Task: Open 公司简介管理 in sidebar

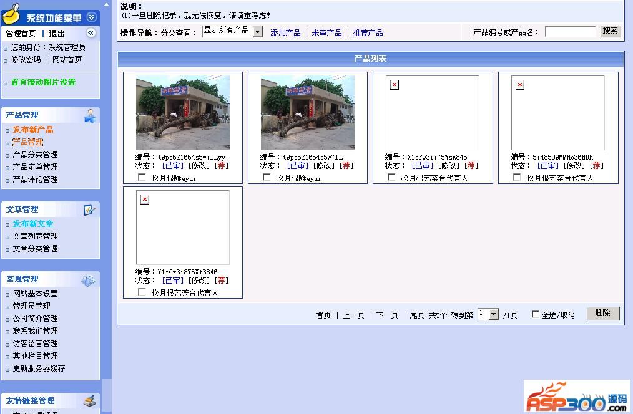Action: 35,319
